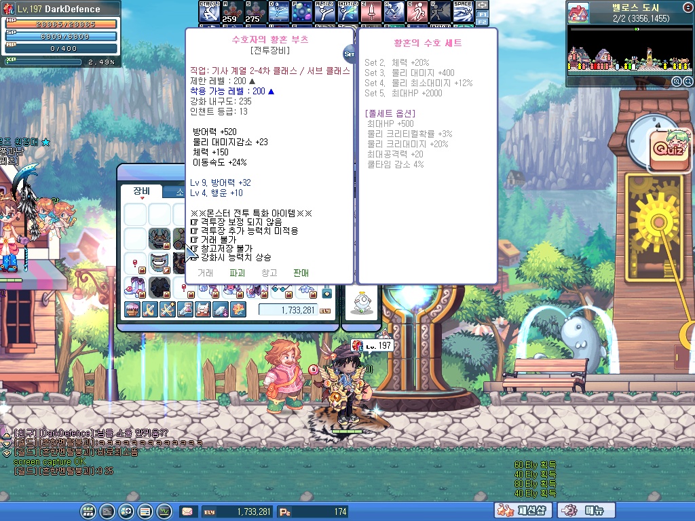Open the mail envelope in bottom bar
Image resolution: width=695 pixels, height=521 pixels.
(187, 512)
